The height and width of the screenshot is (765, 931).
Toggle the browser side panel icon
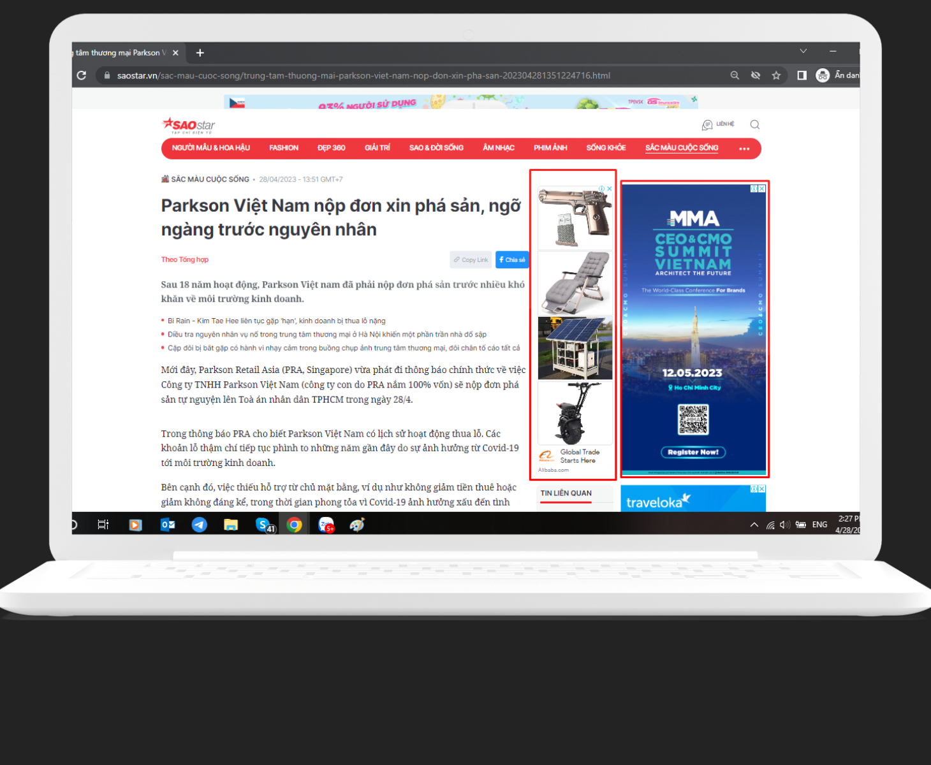[x=802, y=75]
